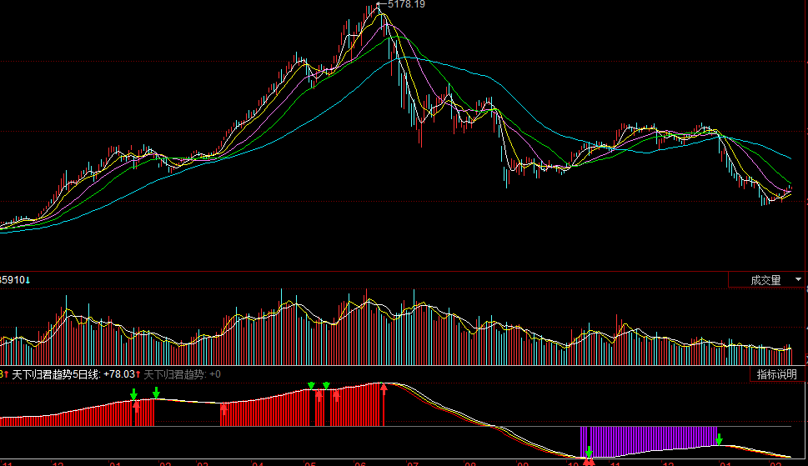Click the fourth green down arrow from left
Viewport: 808px width, 466px height.
[x=327, y=386]
